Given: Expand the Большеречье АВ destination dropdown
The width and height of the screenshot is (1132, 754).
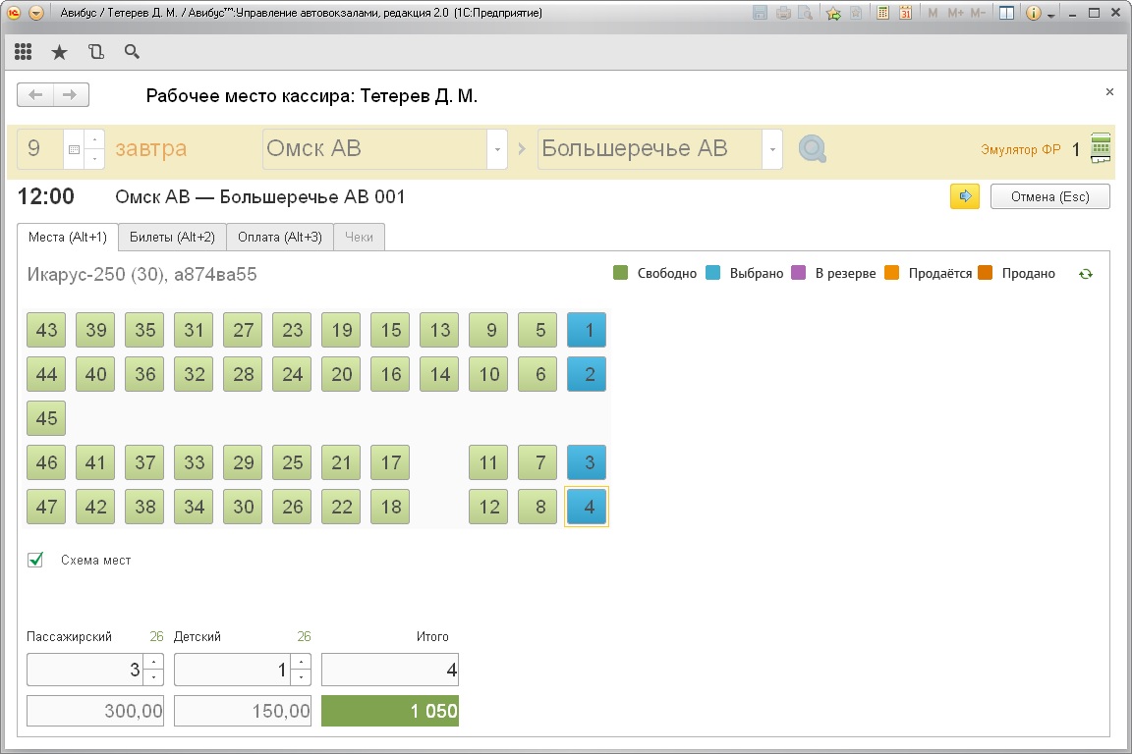Looking at the screenshot, I should pos(772,149).
